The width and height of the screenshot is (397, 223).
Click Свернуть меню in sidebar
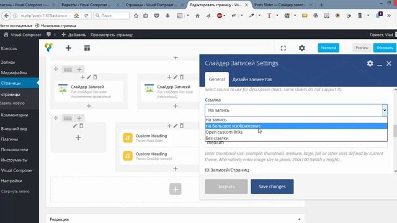15,191
